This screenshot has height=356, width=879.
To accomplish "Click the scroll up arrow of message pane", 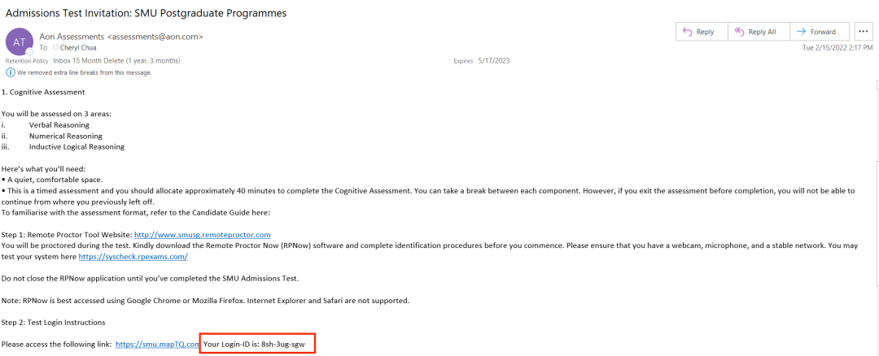I will coord(877,85).
